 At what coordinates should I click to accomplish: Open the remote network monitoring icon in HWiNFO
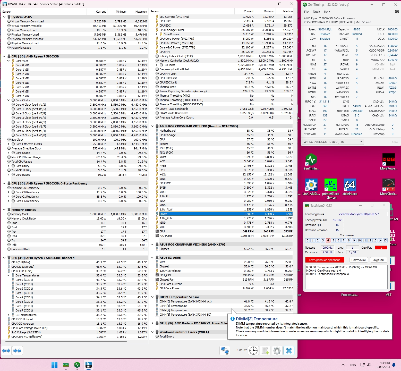pos(225,350)
